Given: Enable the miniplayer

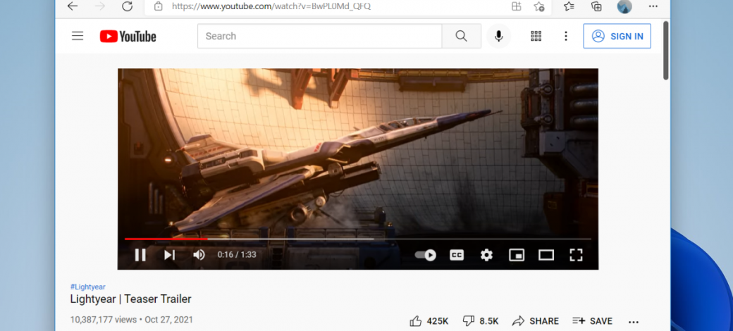Looking at the screenshot, I should (x=517, y=255).
